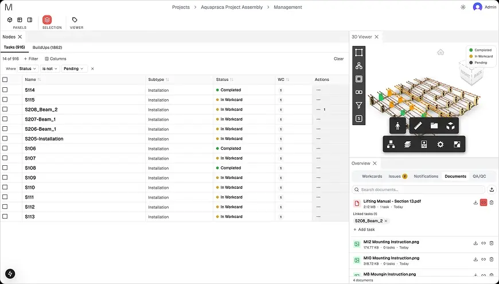This screenshot has height=284, width=499.
Task: Download M12 Mounting Instruction.png
Action: (x=475, y=243)
